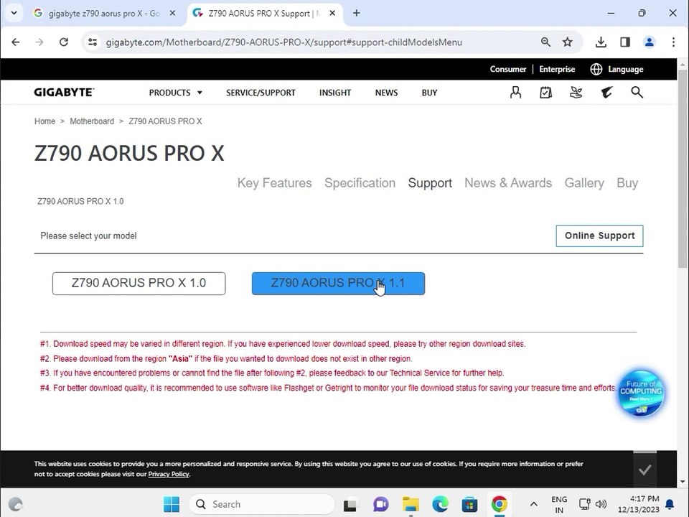Image resolution: width=689 pixels, height=517 pixels.
Task: Click Z790 AORUS PRO X breadcrumb
Action: tap(165, 121)
